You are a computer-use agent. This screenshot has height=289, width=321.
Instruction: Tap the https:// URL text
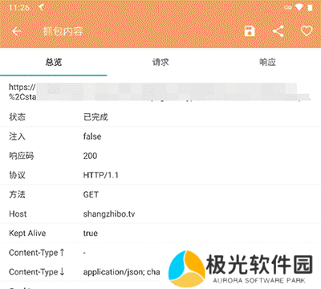click(22, 88)
